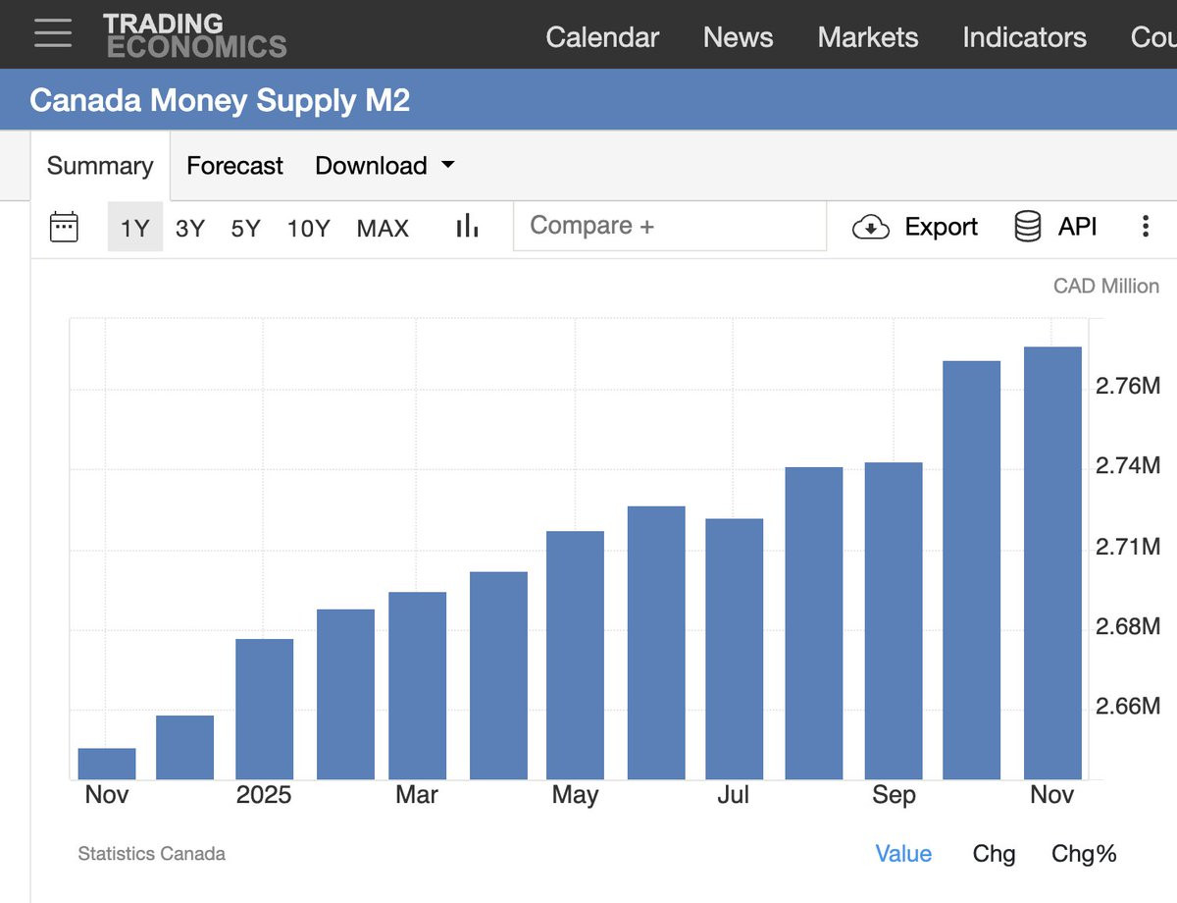The width and height of the screenshot is (1177, 903).
Task: Open the chart type bar icon
Action: click(467, 227)
